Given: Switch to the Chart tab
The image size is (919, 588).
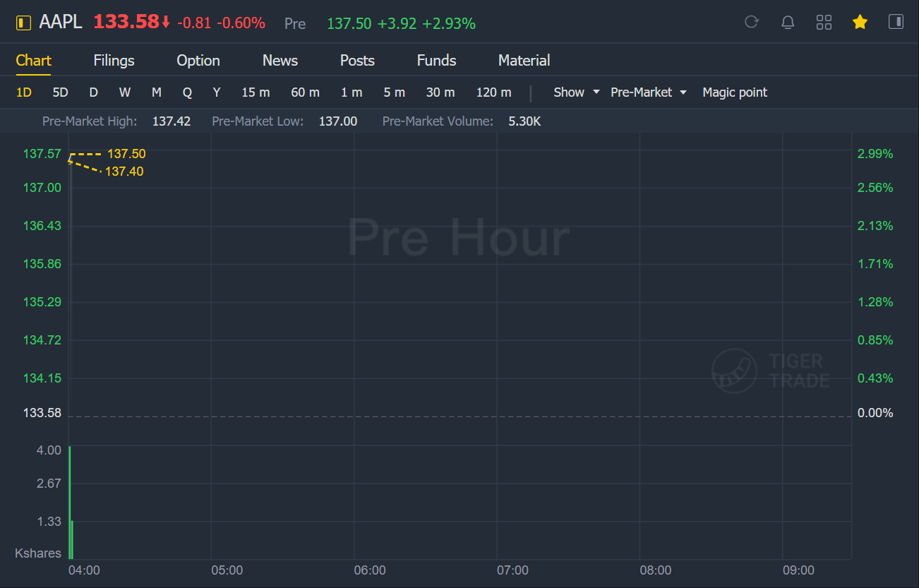Looking at the screenshot, I should [34, 61].
